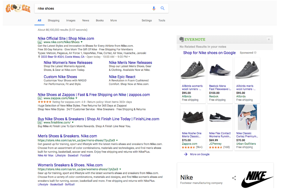This screenshot has height=189, width=282.
Task: Open Basketball sublink under Women's Sneakers
Action: point(57,184)
